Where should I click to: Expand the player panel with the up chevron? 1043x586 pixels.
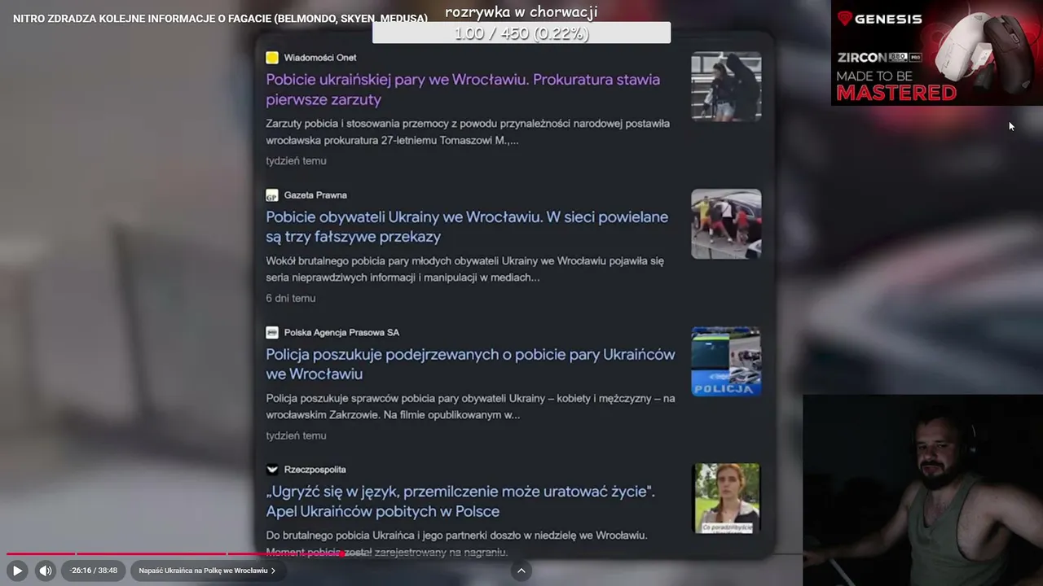click(521, 571)
